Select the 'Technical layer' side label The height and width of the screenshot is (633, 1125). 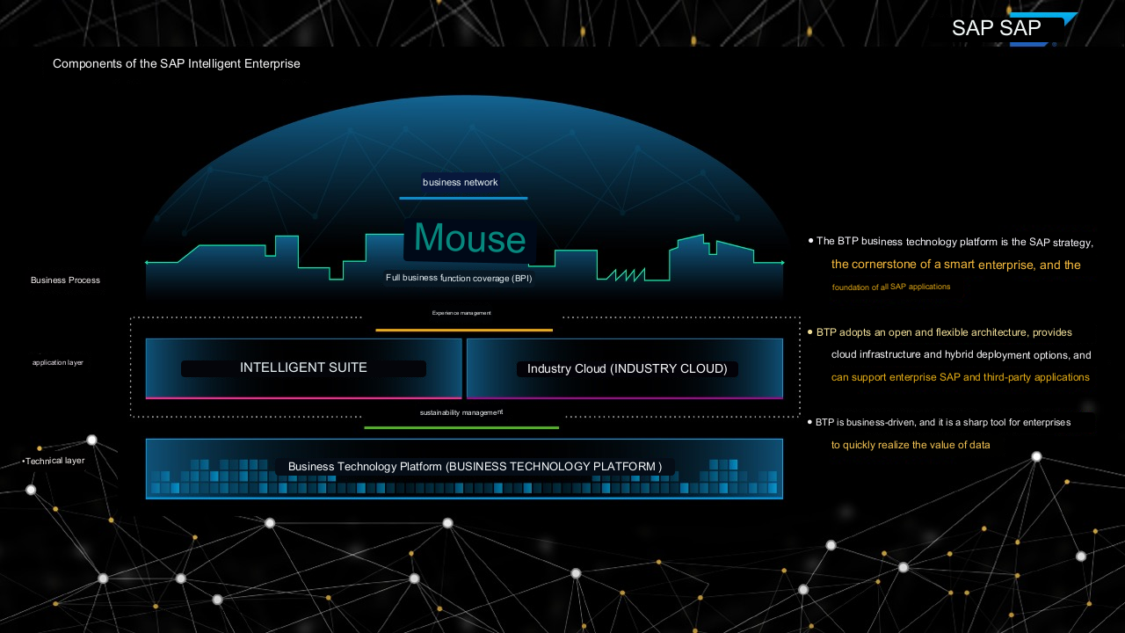(54, 461)
